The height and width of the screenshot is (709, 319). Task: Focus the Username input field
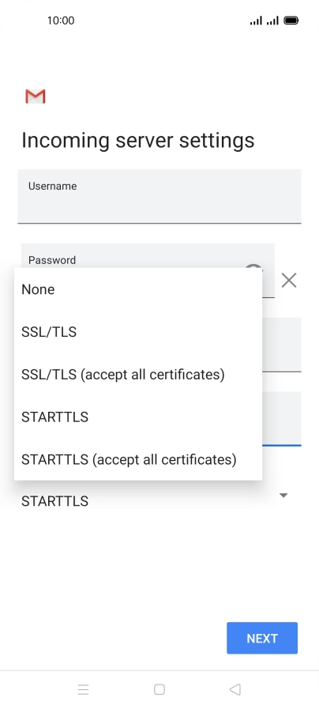(x=159, y=196)
